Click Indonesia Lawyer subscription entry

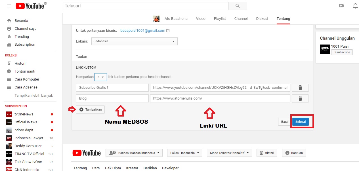30,138
